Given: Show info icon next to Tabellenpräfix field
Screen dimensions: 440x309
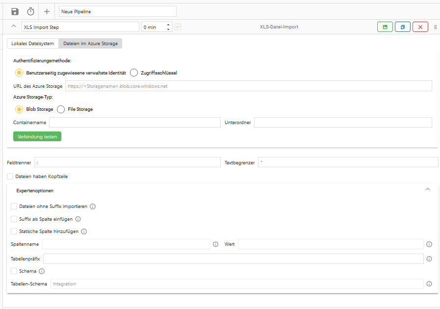Looking at the screenshot, I should click(x=429, y=259).
